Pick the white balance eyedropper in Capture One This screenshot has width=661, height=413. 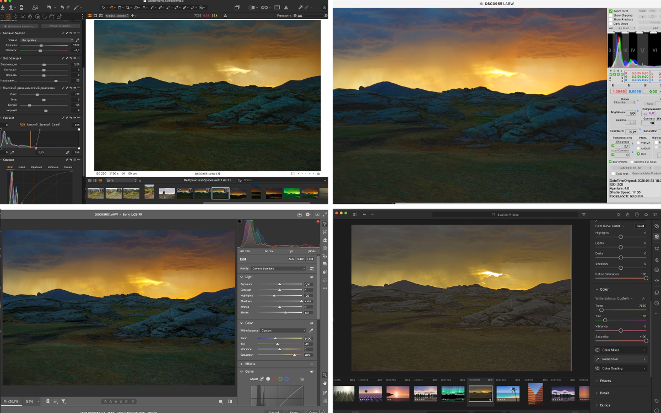click(78, 40)
